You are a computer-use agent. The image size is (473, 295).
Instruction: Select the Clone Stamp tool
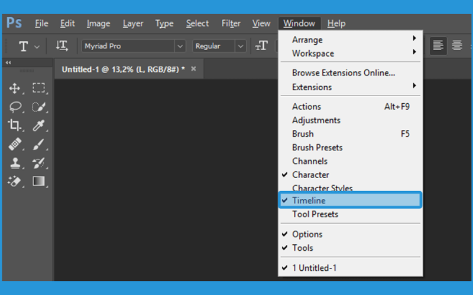coord(15,163)
